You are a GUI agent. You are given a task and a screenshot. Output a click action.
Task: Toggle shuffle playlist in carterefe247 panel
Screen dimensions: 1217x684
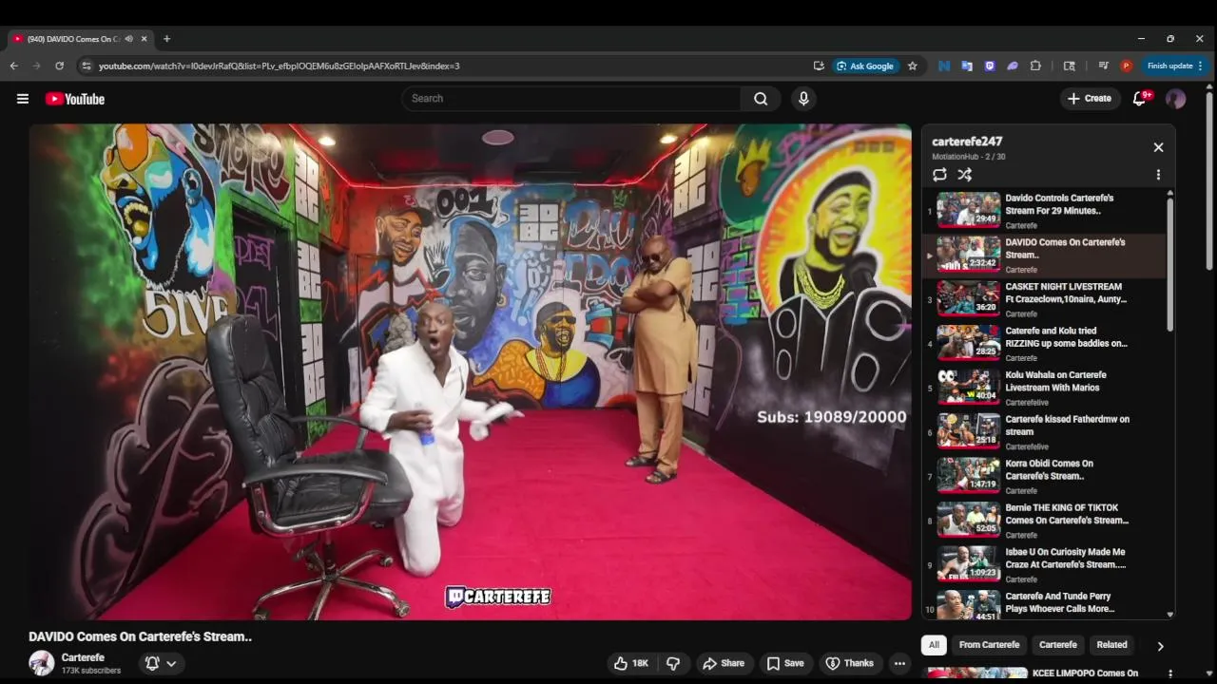pyautogui.click(x=964, y=175)
